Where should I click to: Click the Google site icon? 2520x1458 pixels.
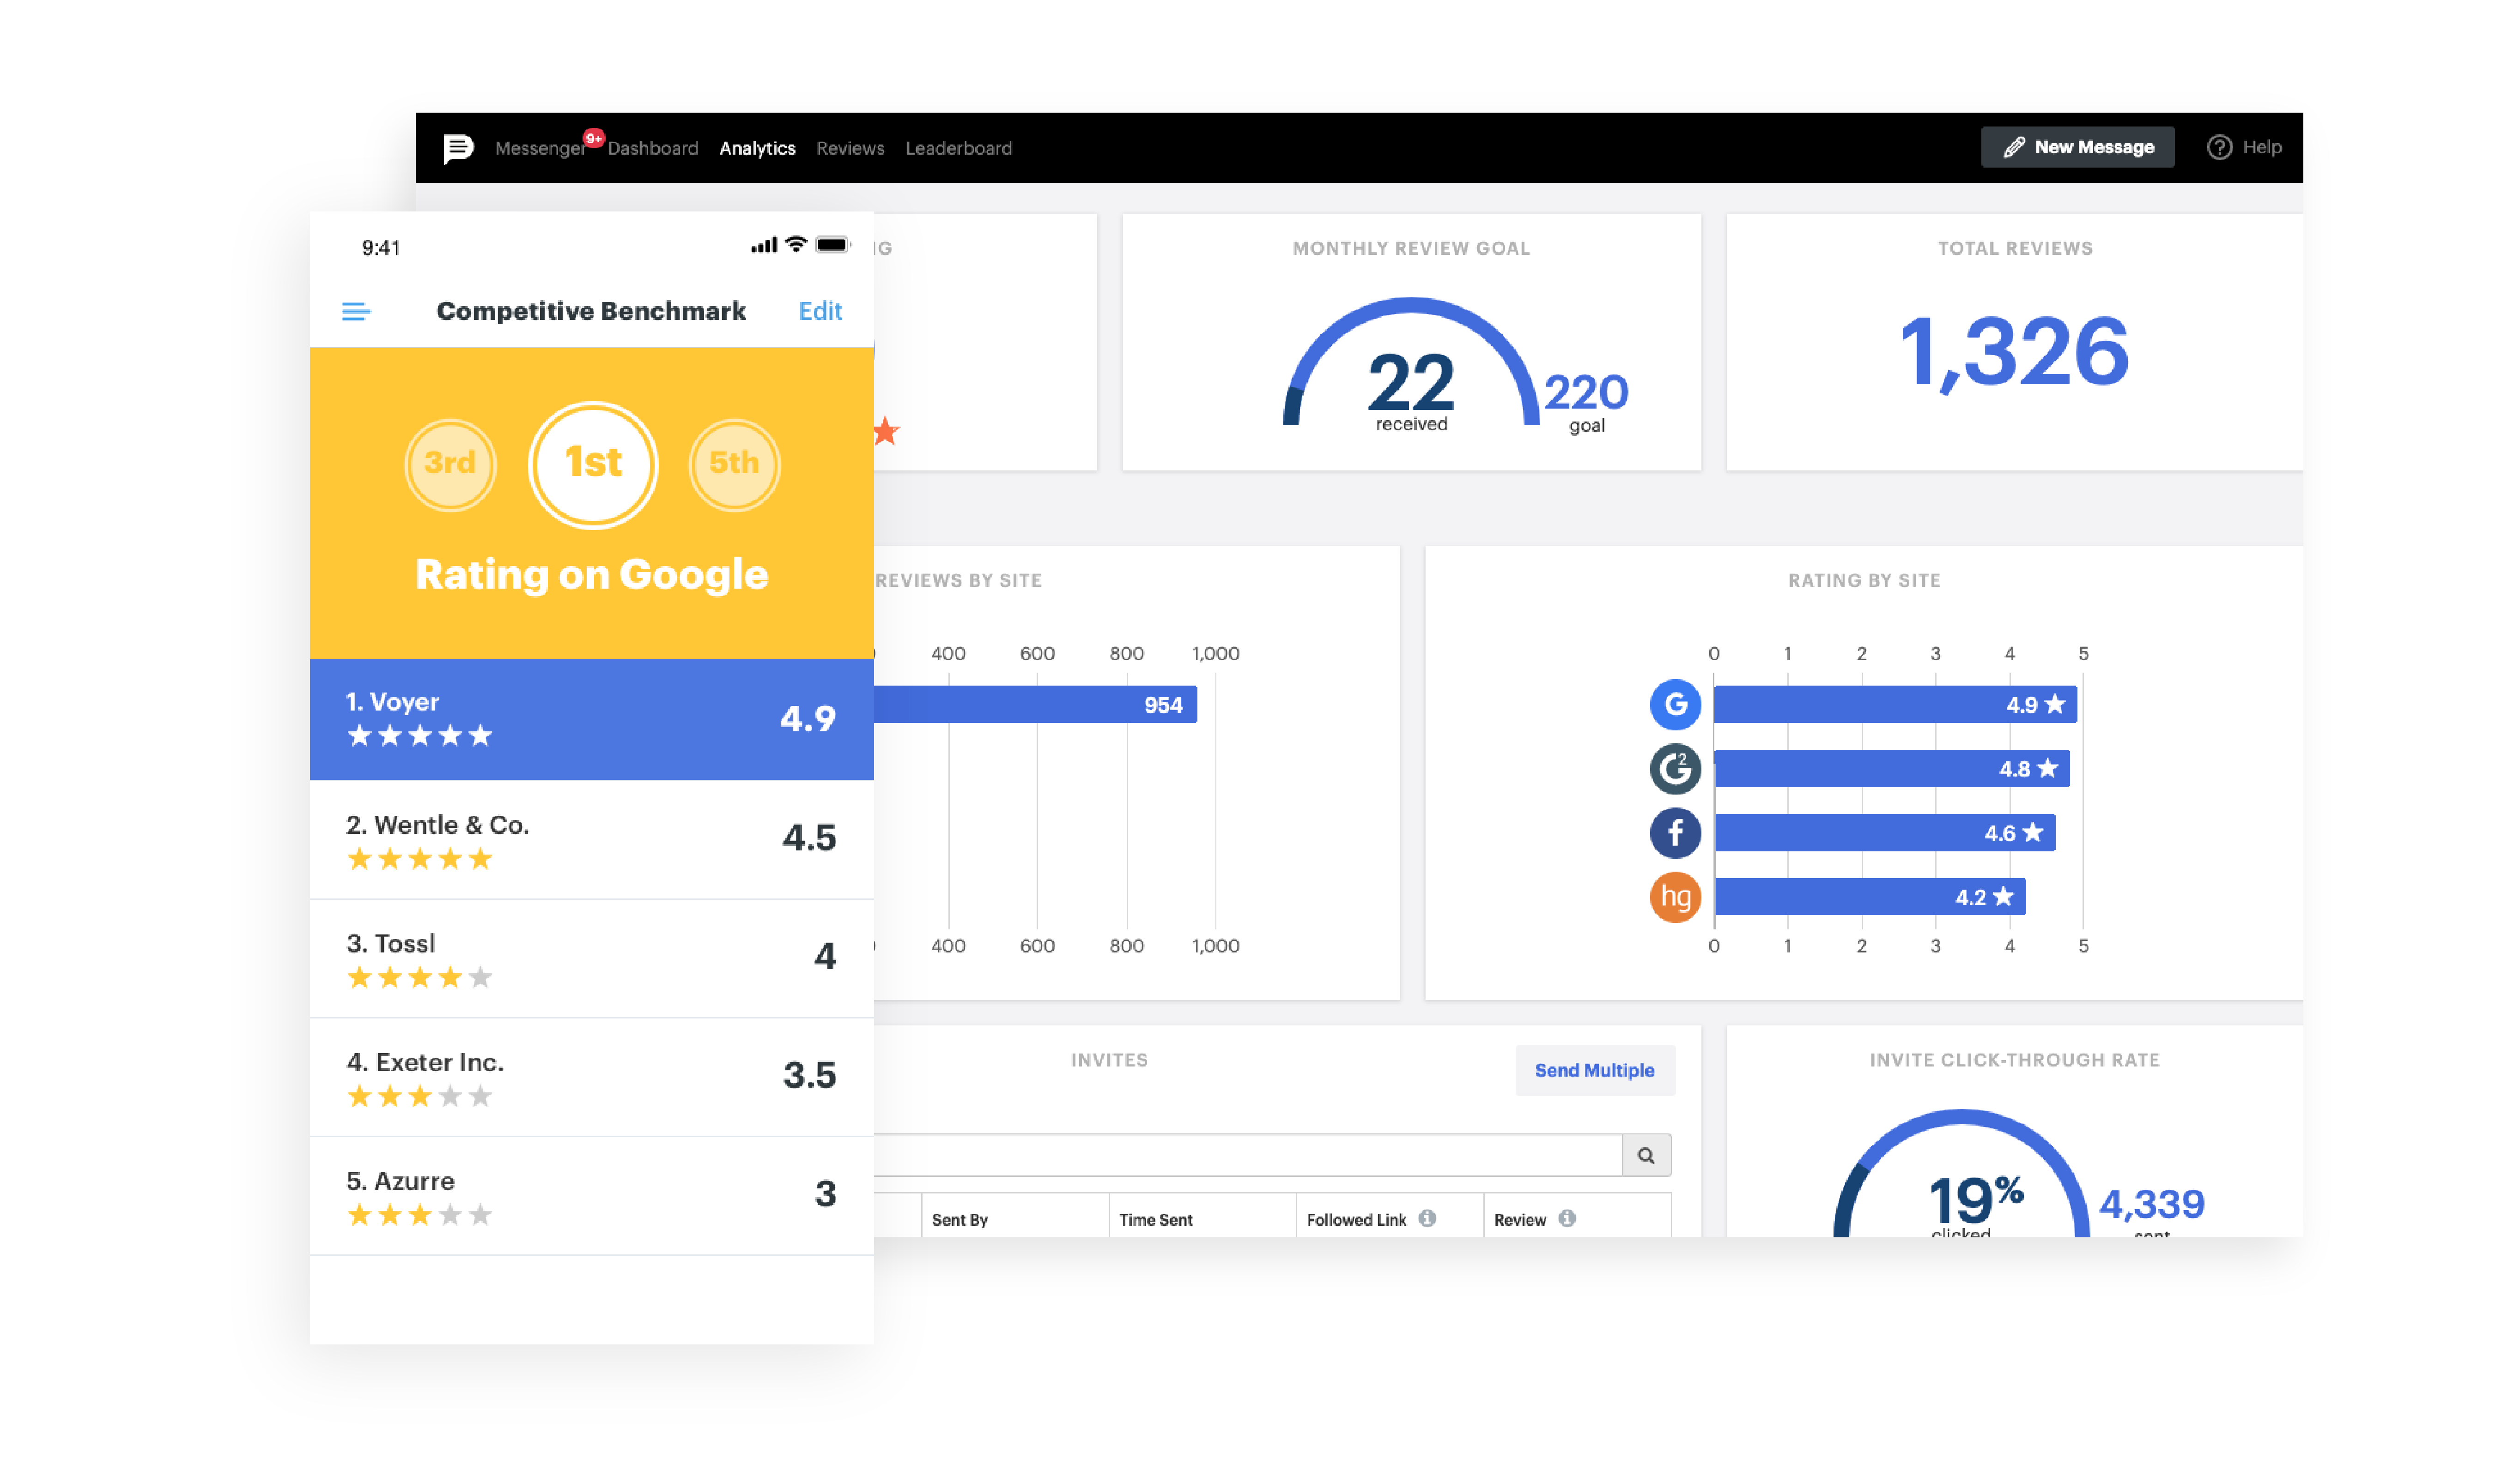click(1675, 705)
